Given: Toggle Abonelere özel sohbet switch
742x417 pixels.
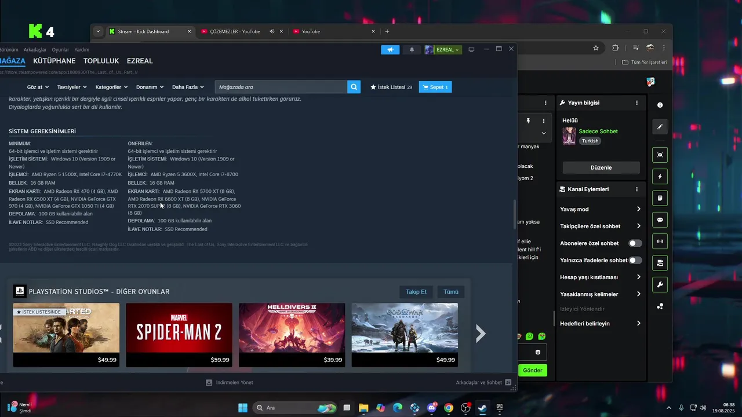Looking at the screenshot, I should click(x=635, y=243).
